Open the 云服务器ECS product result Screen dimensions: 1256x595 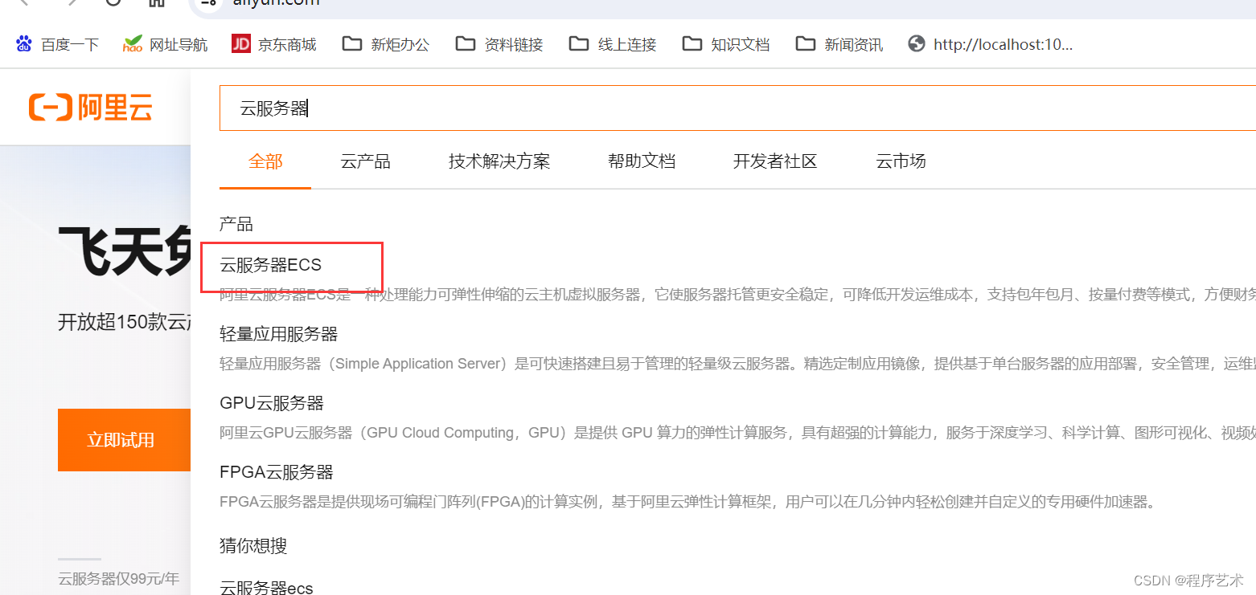(x=271, y=266)
